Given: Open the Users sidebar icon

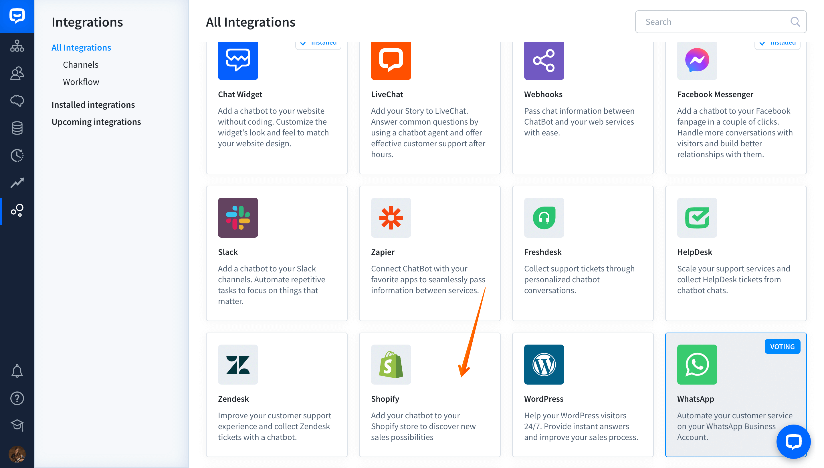Looking at the screenshot, I should tap(17, 73).
